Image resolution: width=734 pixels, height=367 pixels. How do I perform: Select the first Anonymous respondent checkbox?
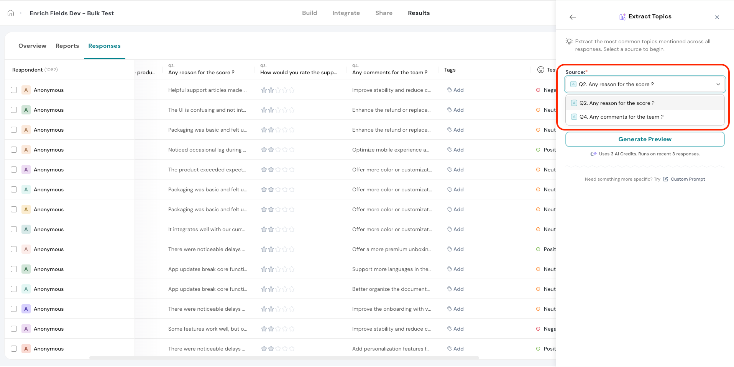14,90
